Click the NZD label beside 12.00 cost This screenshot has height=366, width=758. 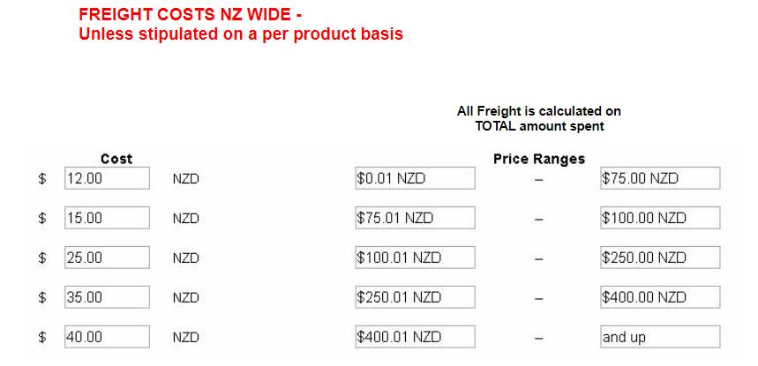tap(186, 179)
